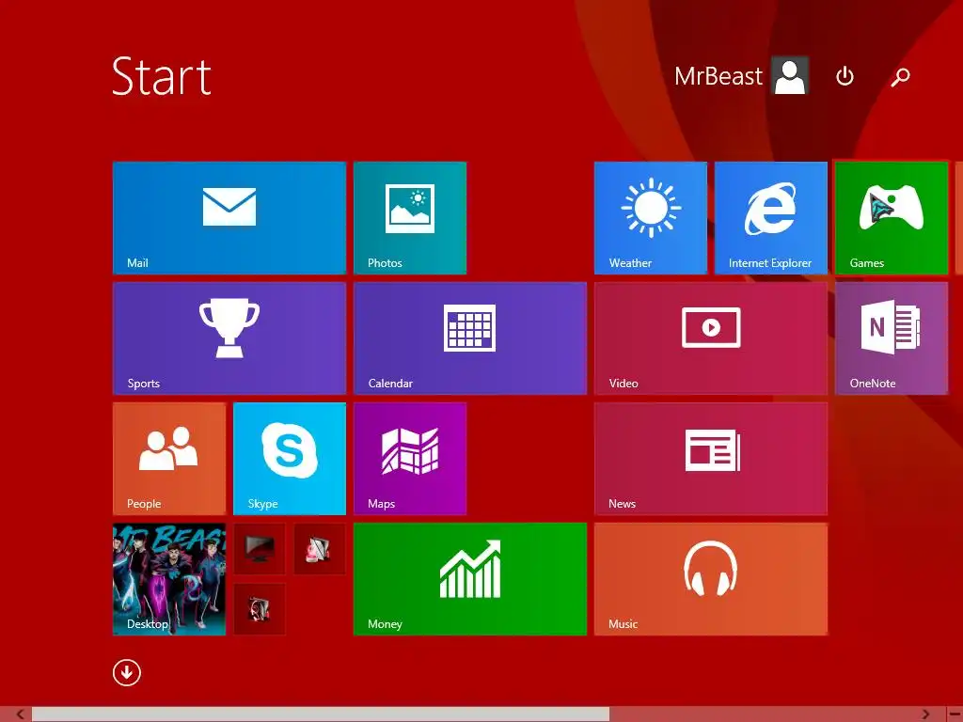Open the Desktop tile
This screenshot has height=722, width=963.
pos(169,579)
